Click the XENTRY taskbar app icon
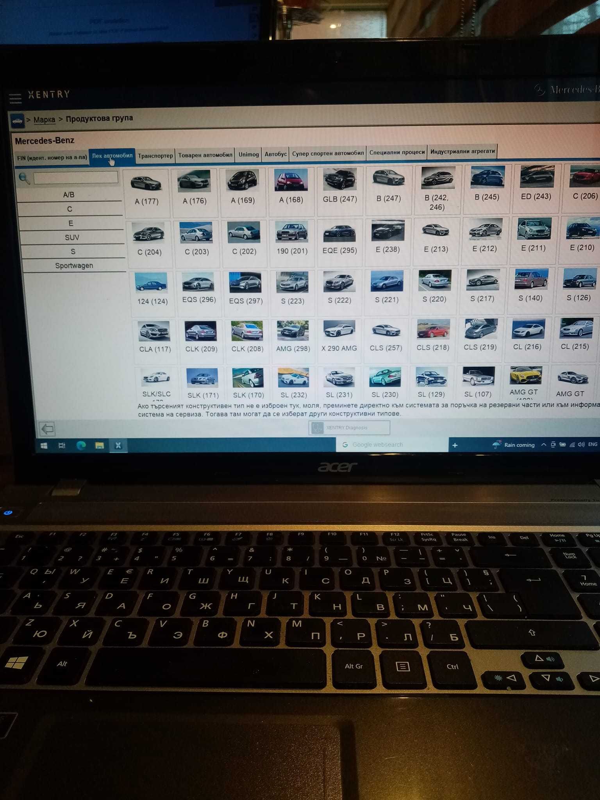This screenshot has height=800, width=600. pyautogui.click(x=118, y=445)
